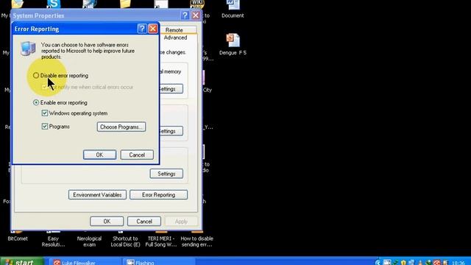Click the Error Reporting help question-mark icon
The width and height of the screenshot is (471, 265).
pos(142,29)
